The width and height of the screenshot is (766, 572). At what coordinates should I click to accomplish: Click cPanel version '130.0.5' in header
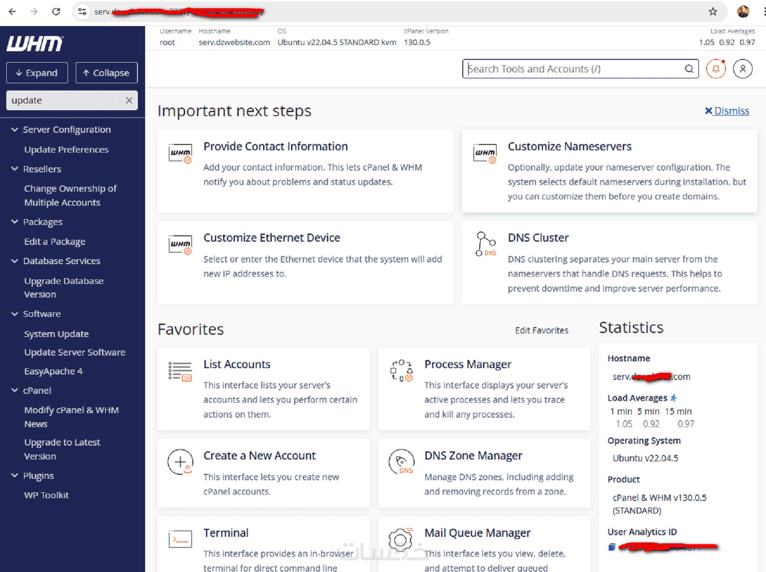click(x=417, y=42)
